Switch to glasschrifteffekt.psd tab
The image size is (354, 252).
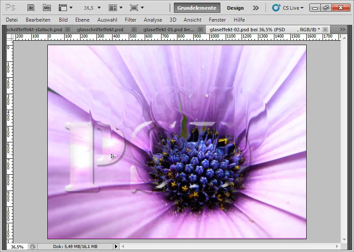[100, 30]
